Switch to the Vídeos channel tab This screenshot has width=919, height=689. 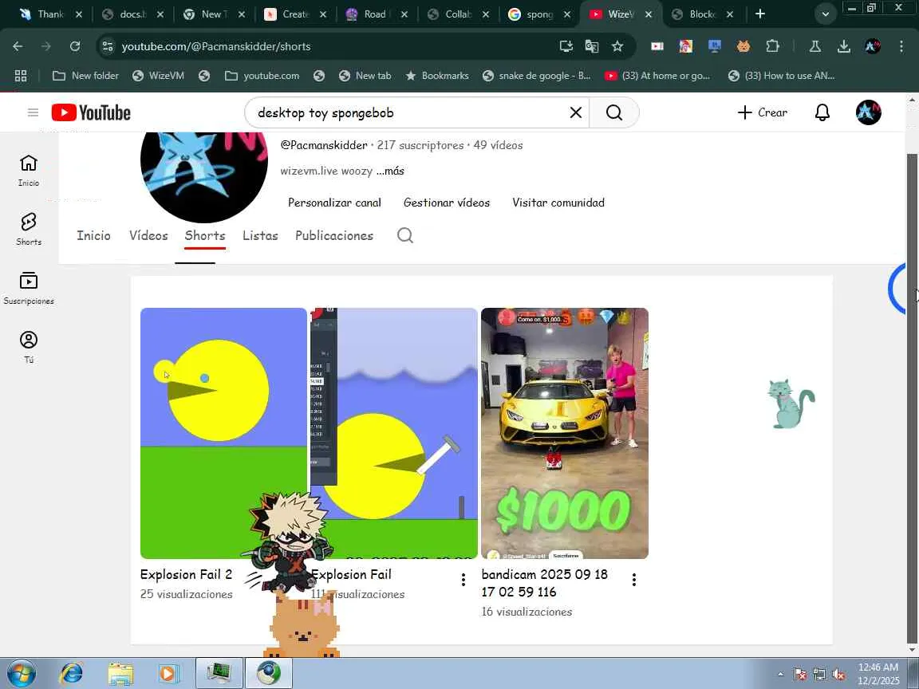[148, 235]
